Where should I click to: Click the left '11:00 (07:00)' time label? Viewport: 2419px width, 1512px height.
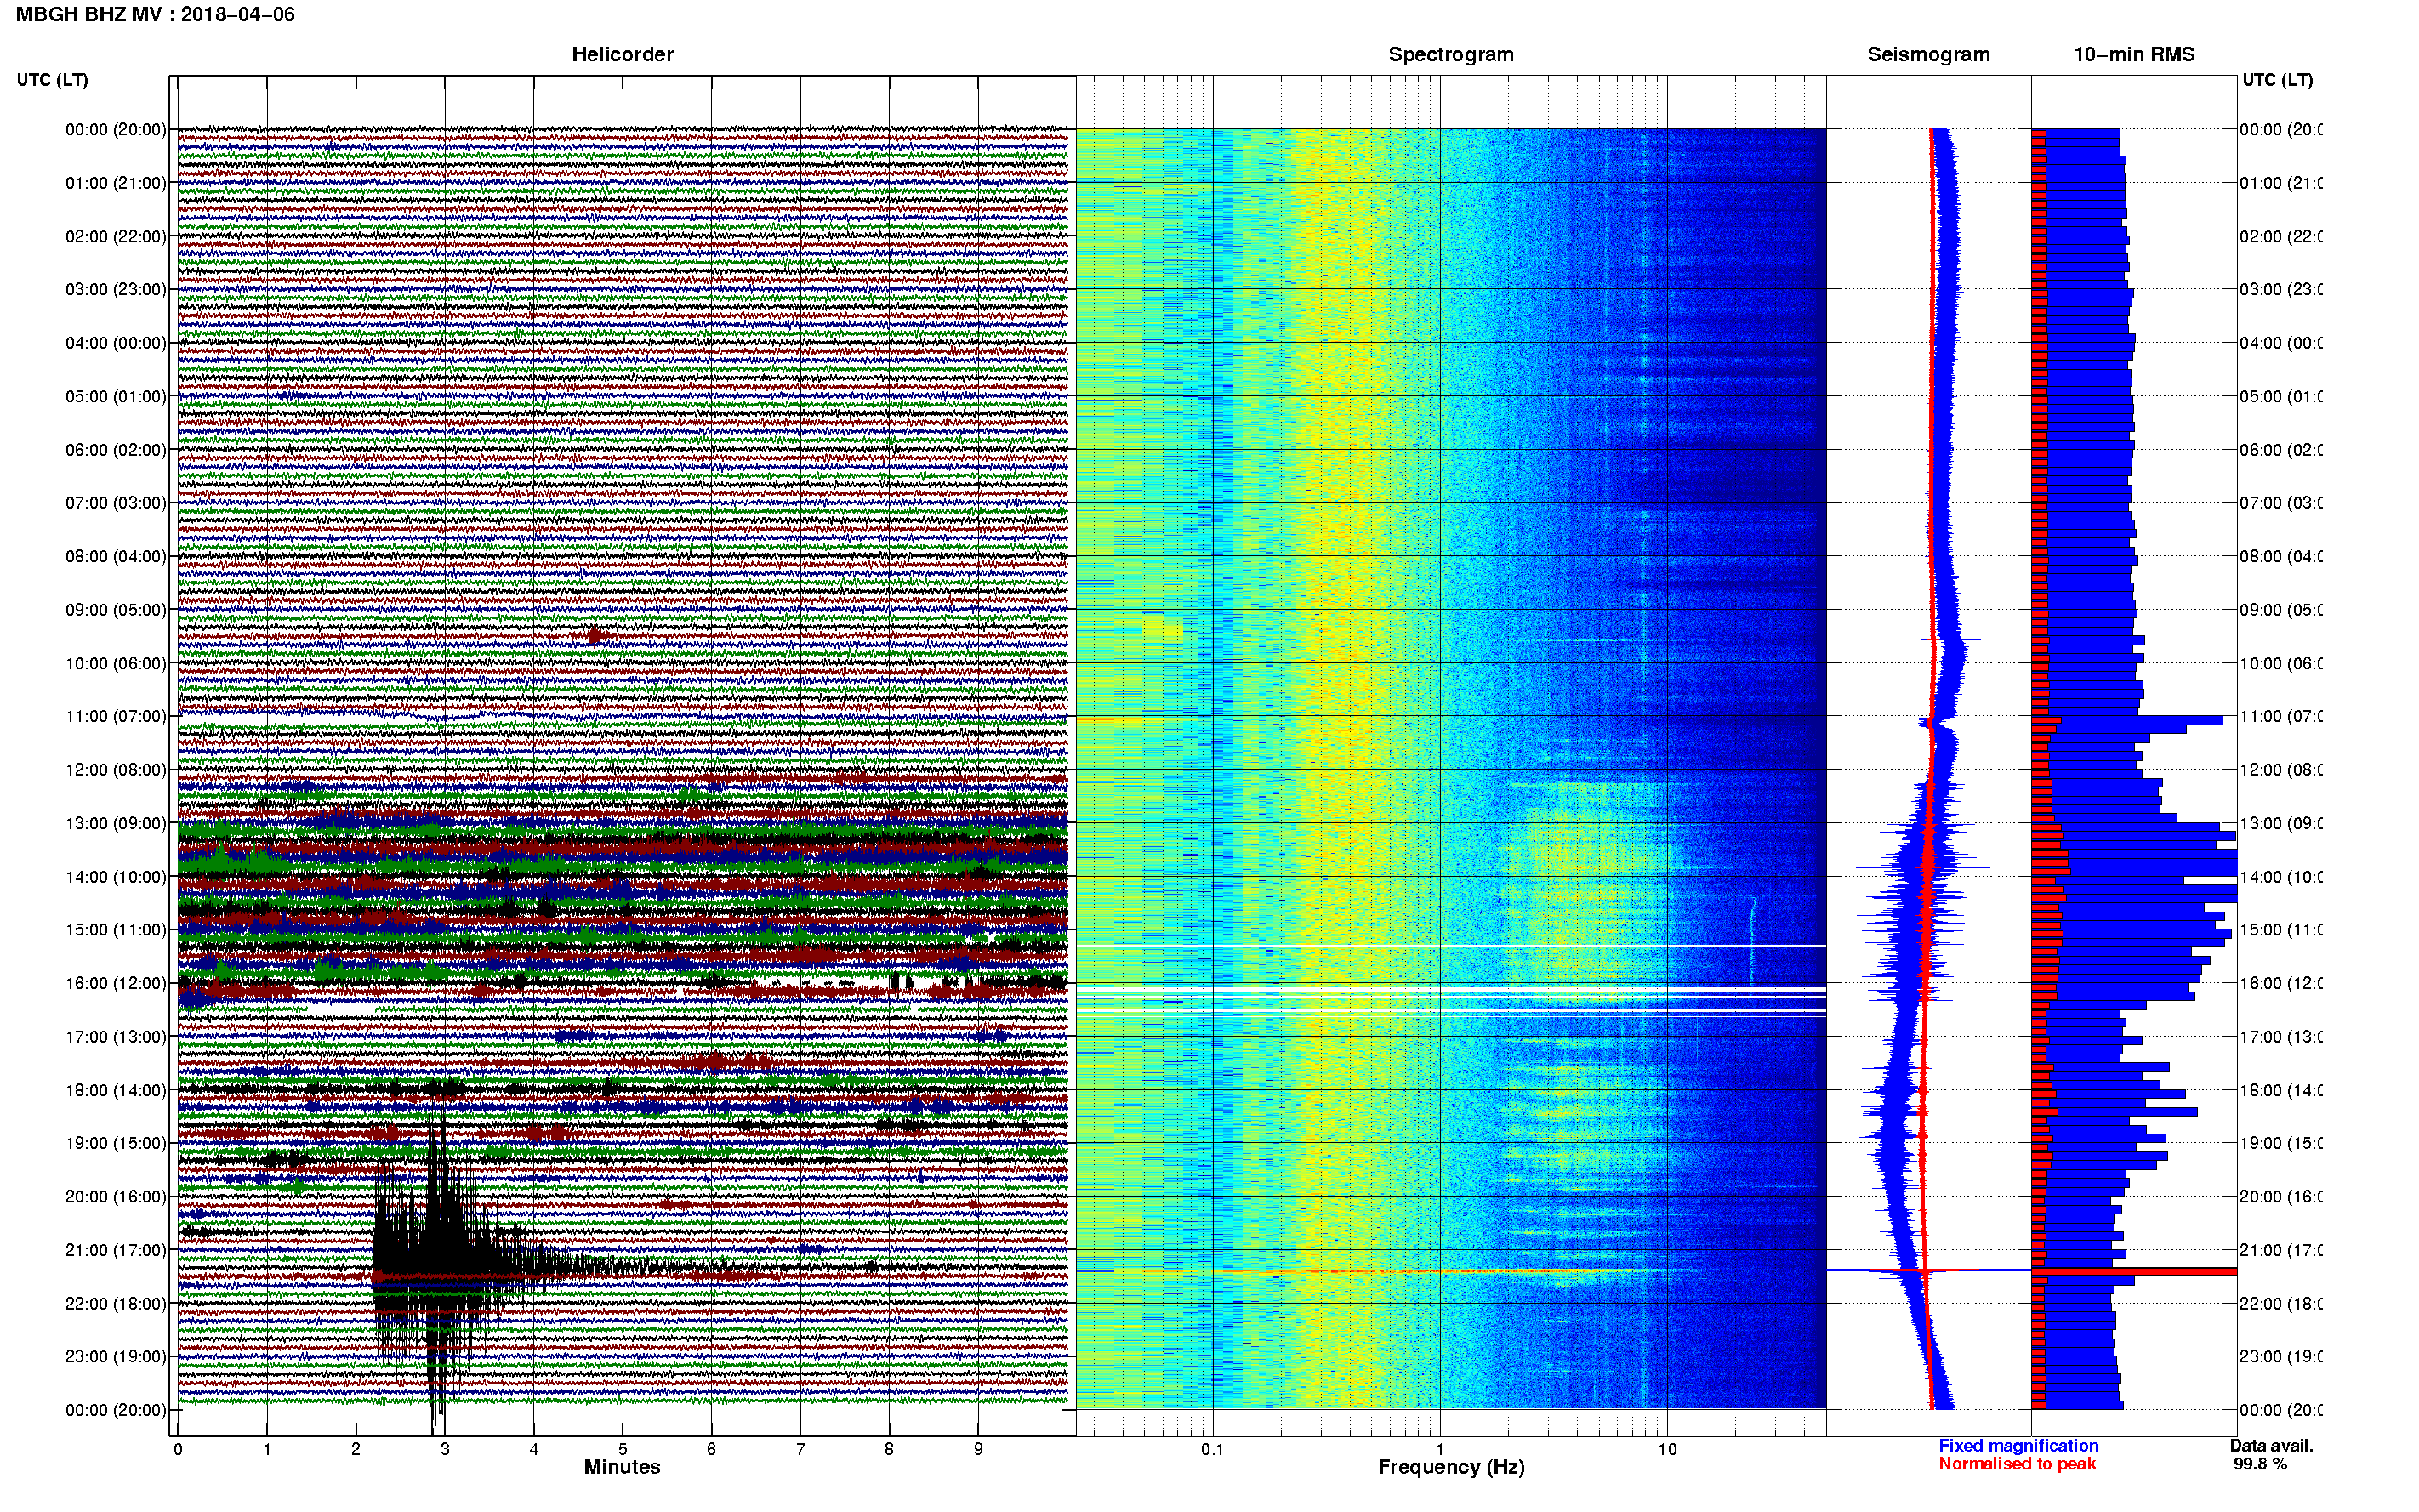pyautogui.click(x=116, y=717)
